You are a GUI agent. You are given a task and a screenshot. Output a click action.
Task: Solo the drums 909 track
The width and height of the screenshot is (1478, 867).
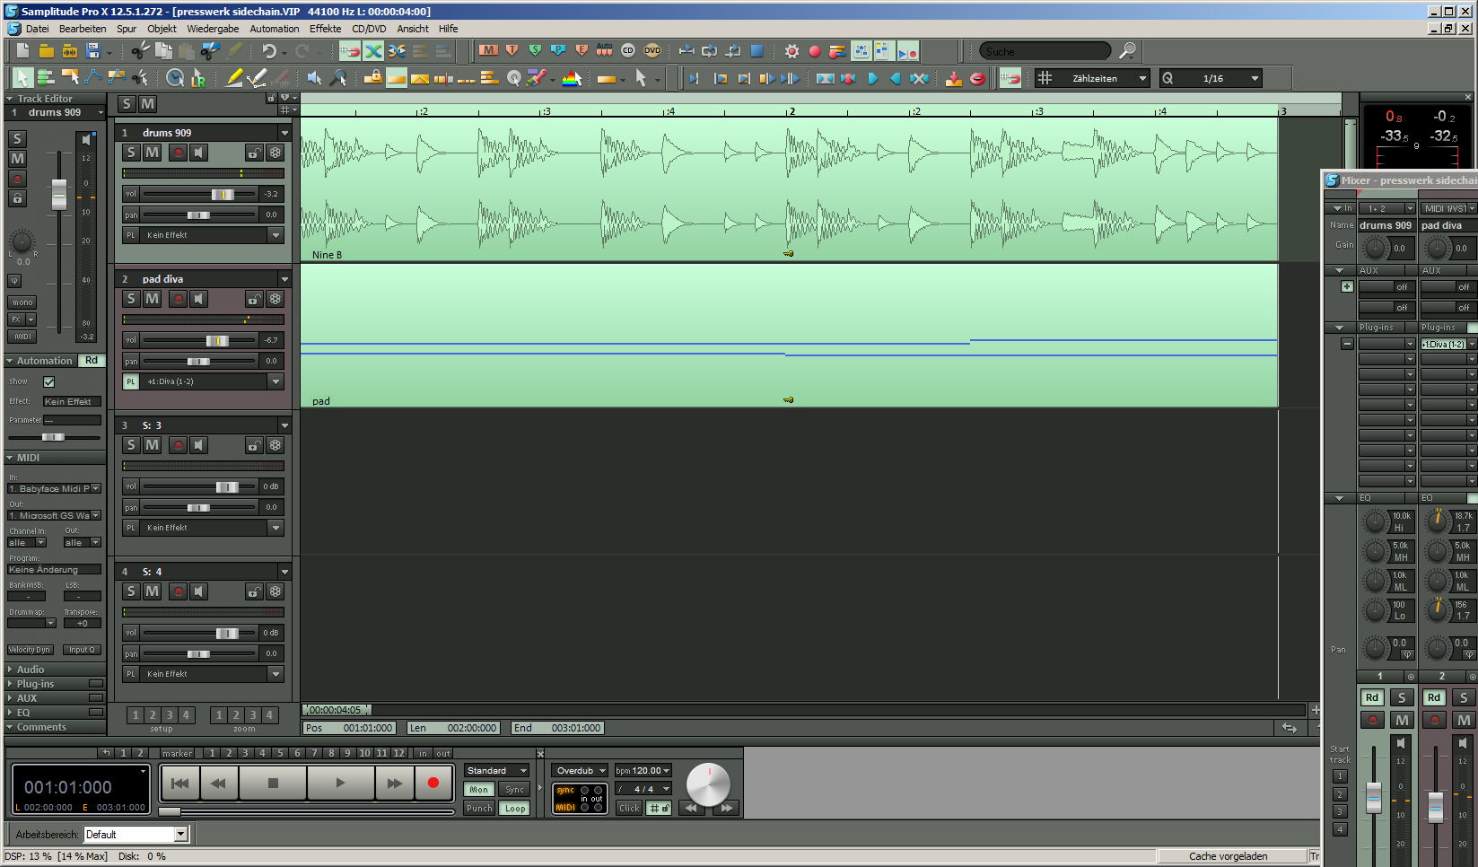pos(131,153)
